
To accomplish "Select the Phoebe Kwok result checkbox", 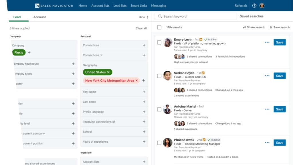I will coord(159,143).
